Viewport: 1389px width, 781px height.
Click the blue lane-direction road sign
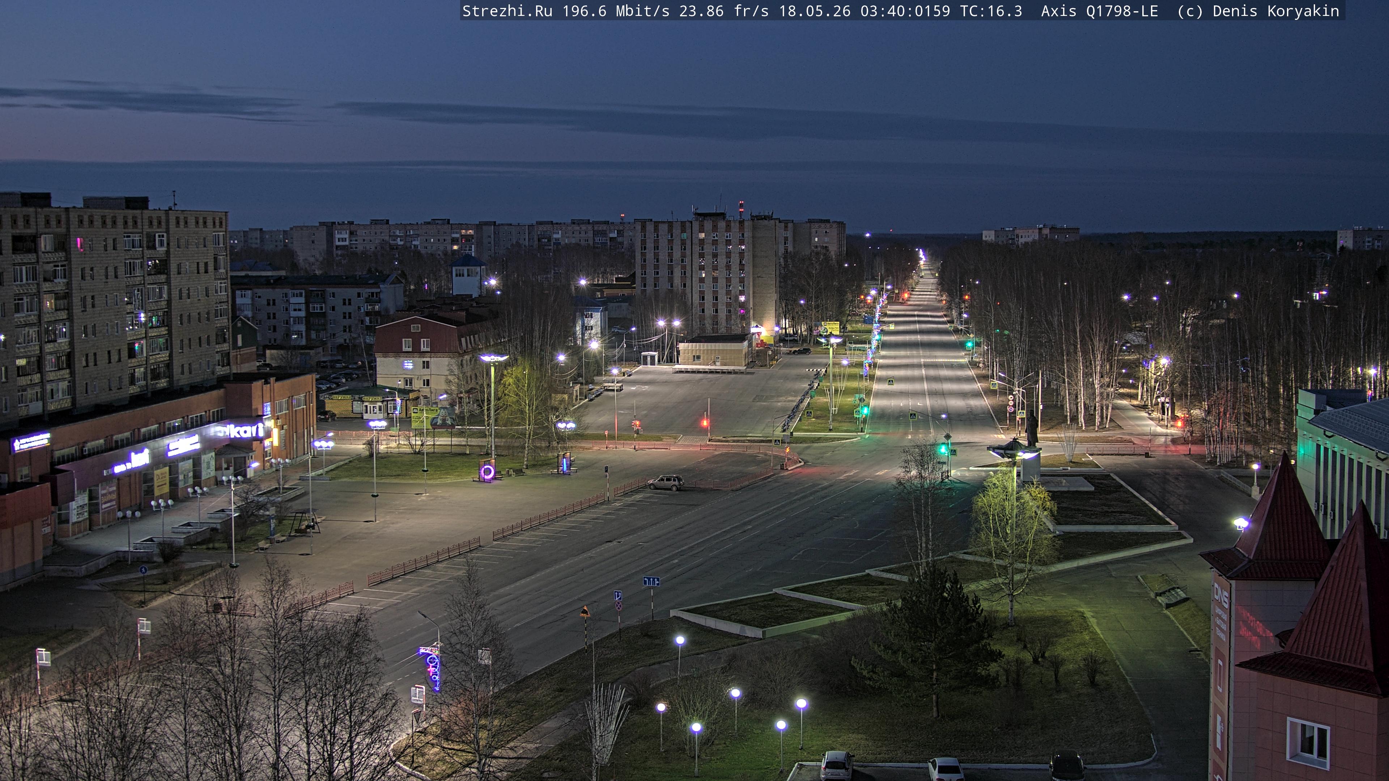[x=651, y=581]
